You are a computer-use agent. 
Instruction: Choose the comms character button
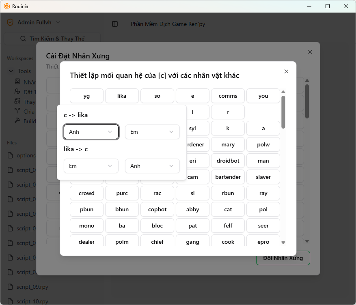[228, 96]
